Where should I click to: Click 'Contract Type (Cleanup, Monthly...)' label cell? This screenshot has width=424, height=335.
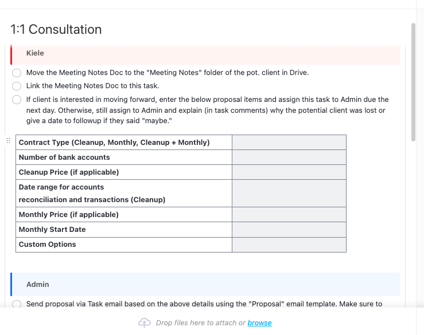click(124, 142)
